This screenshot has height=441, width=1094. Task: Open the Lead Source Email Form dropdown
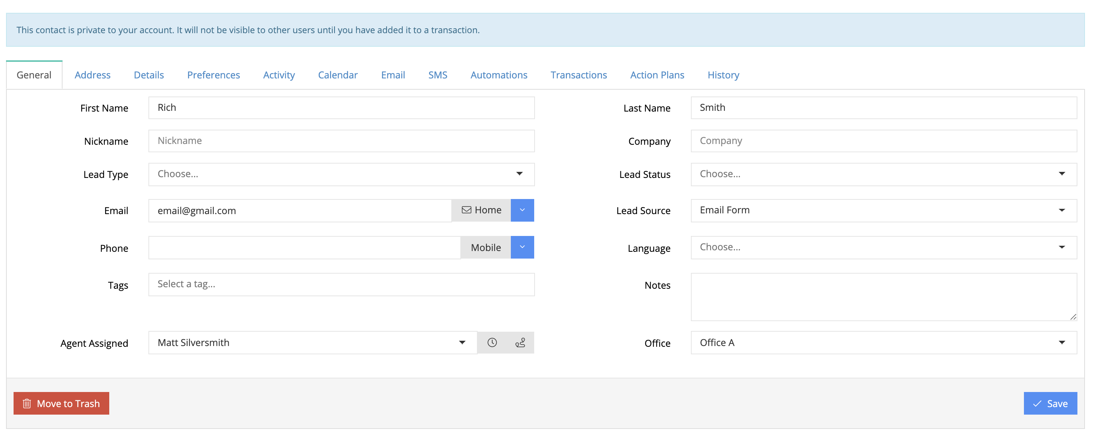point(883,210)
